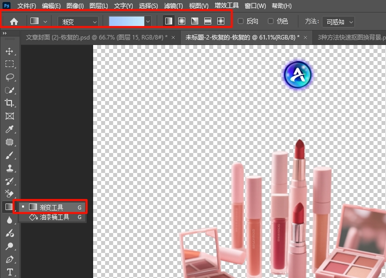
Task: Enable the 反向 (Reverse) checkbox
Action: click(x=241, y=21)
